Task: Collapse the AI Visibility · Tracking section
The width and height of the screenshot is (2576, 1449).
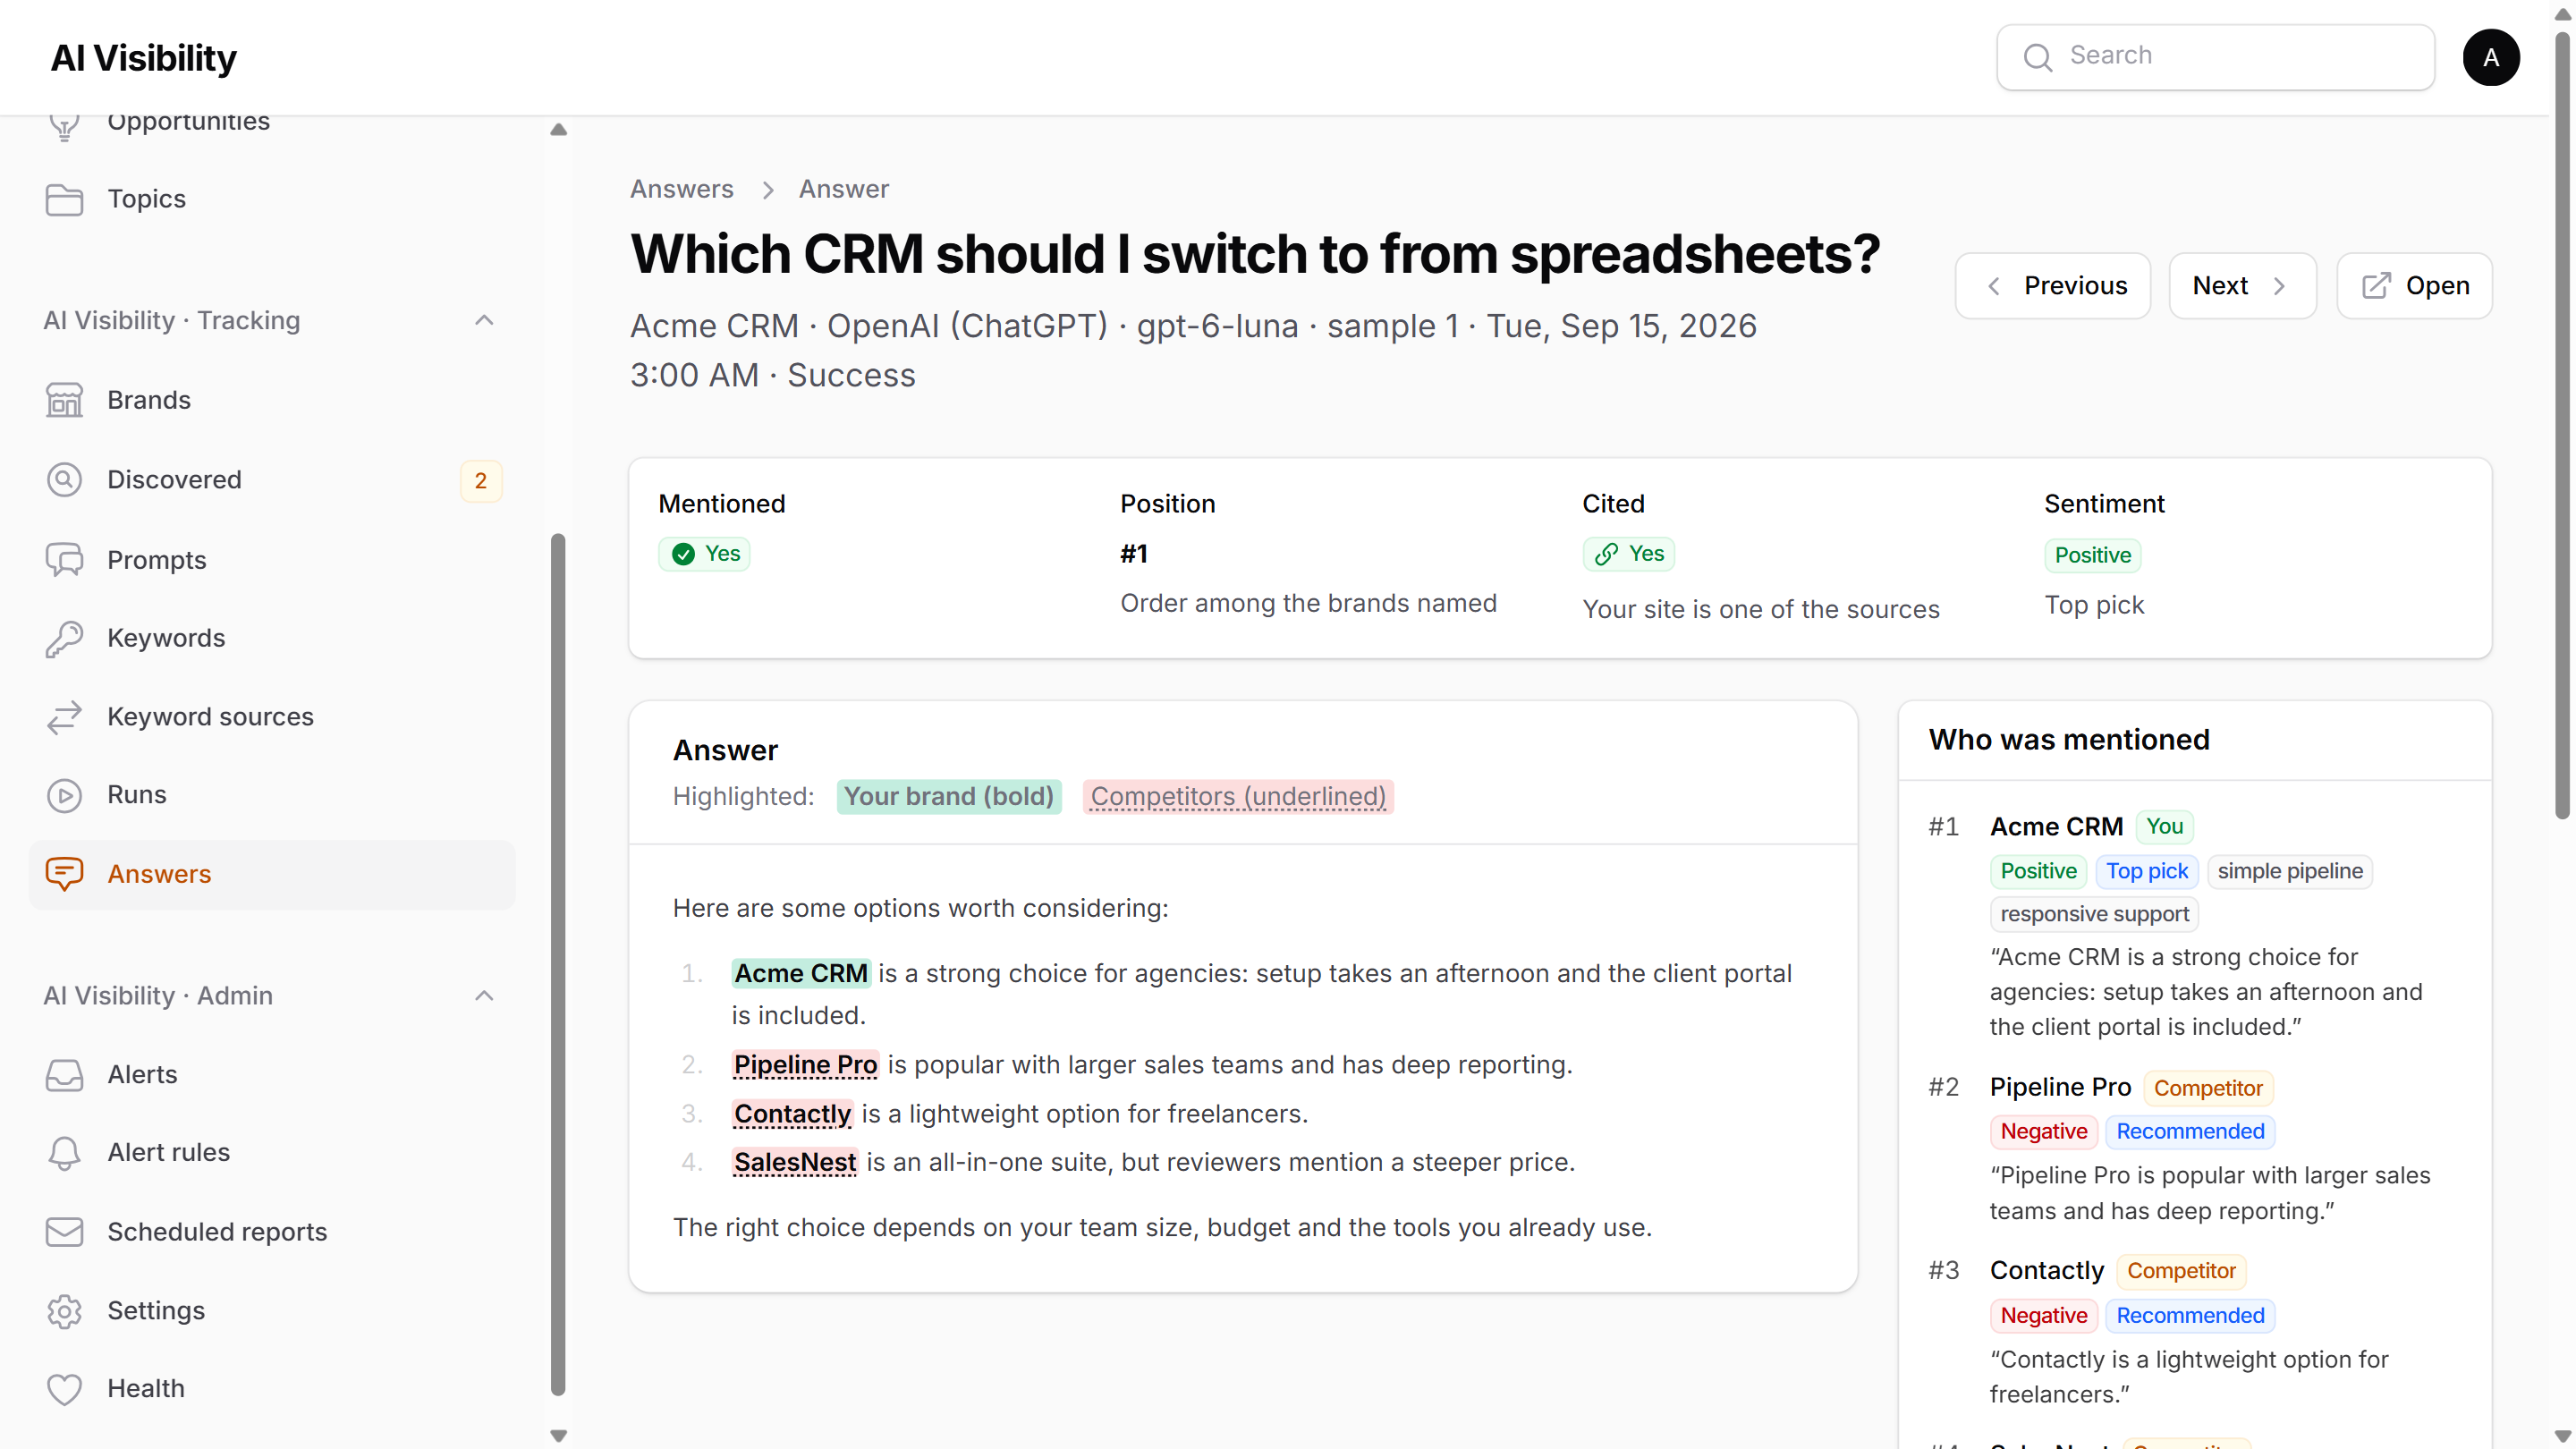Action: (484, 321)
